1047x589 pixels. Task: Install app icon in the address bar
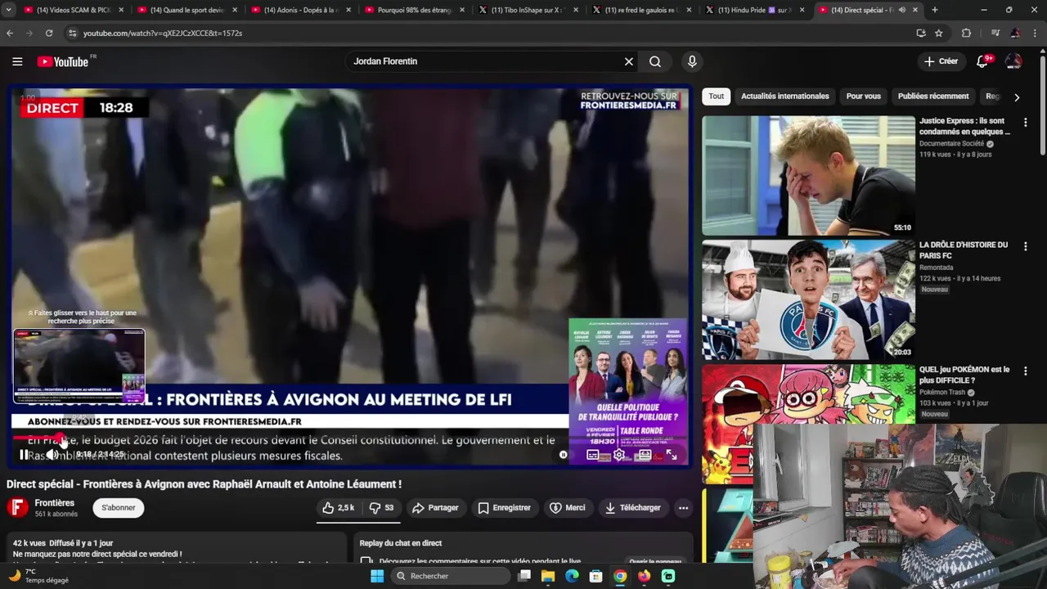pyautogui.click(x=921, y=33)
